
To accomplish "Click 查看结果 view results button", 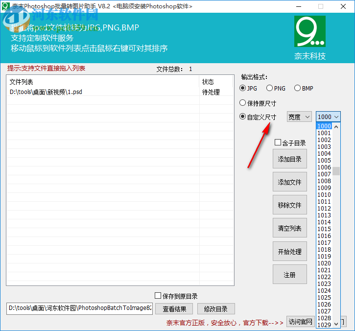I will click(x=174, y=309).
